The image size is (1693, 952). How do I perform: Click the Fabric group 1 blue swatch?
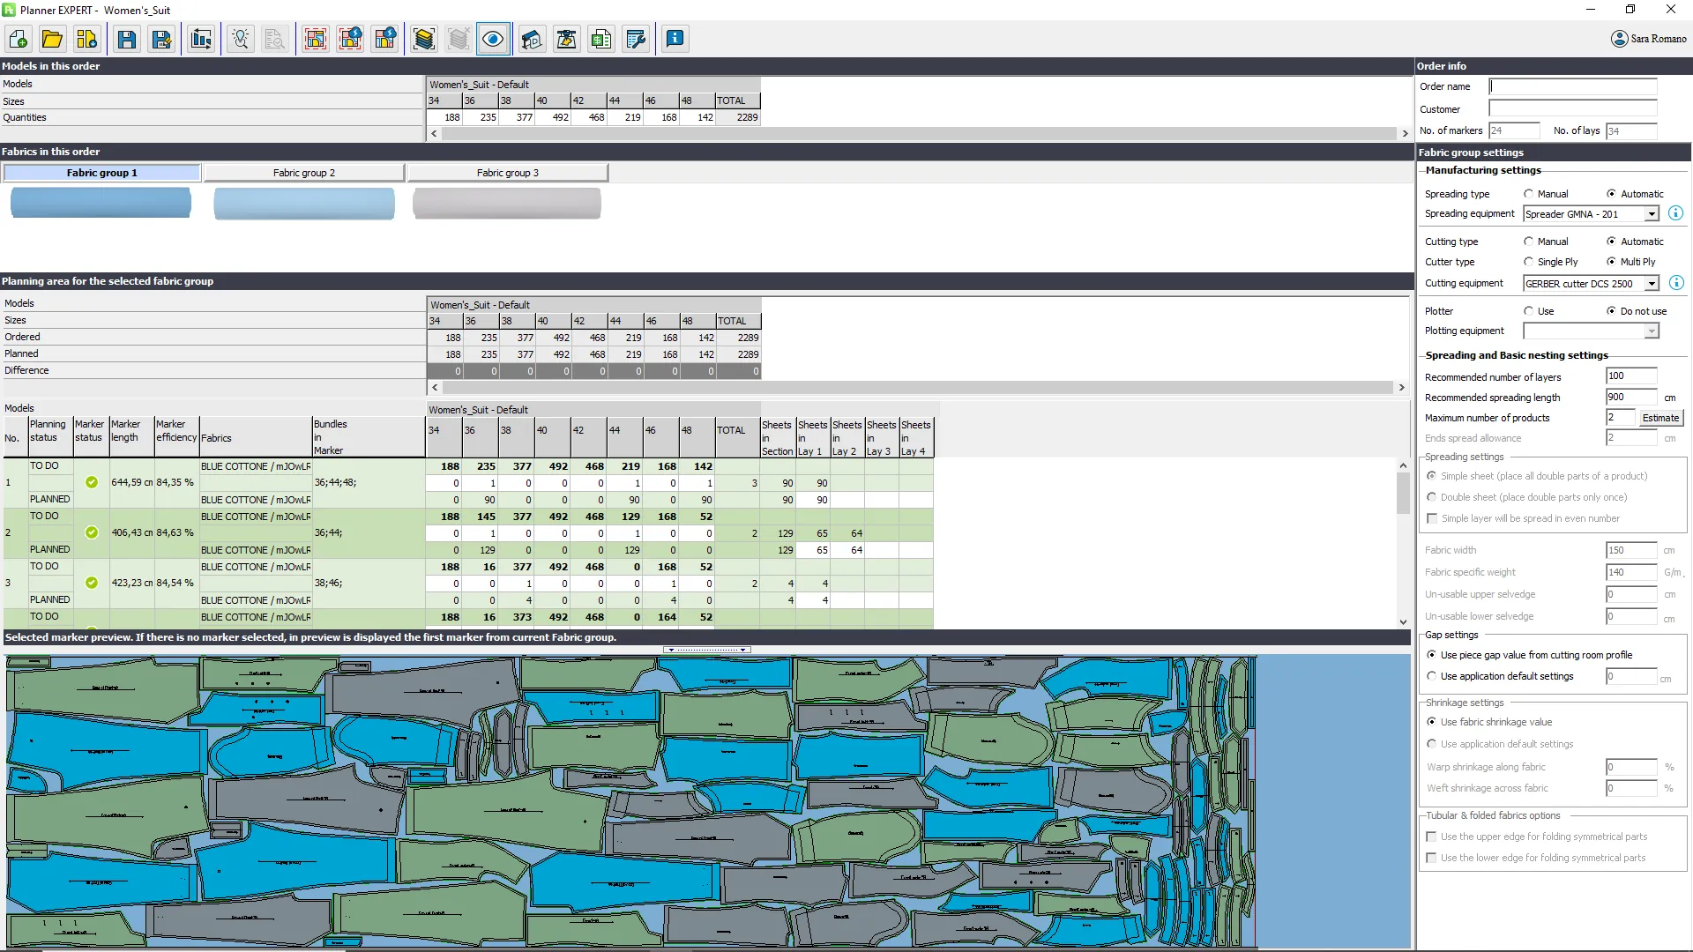[x=101, y=203]
